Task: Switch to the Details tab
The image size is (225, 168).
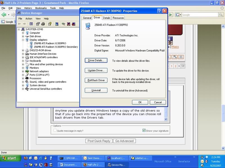Action: tap(107, 18)
